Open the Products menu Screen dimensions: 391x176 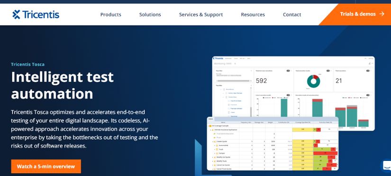pyautogui.click(x=111, y=15)
